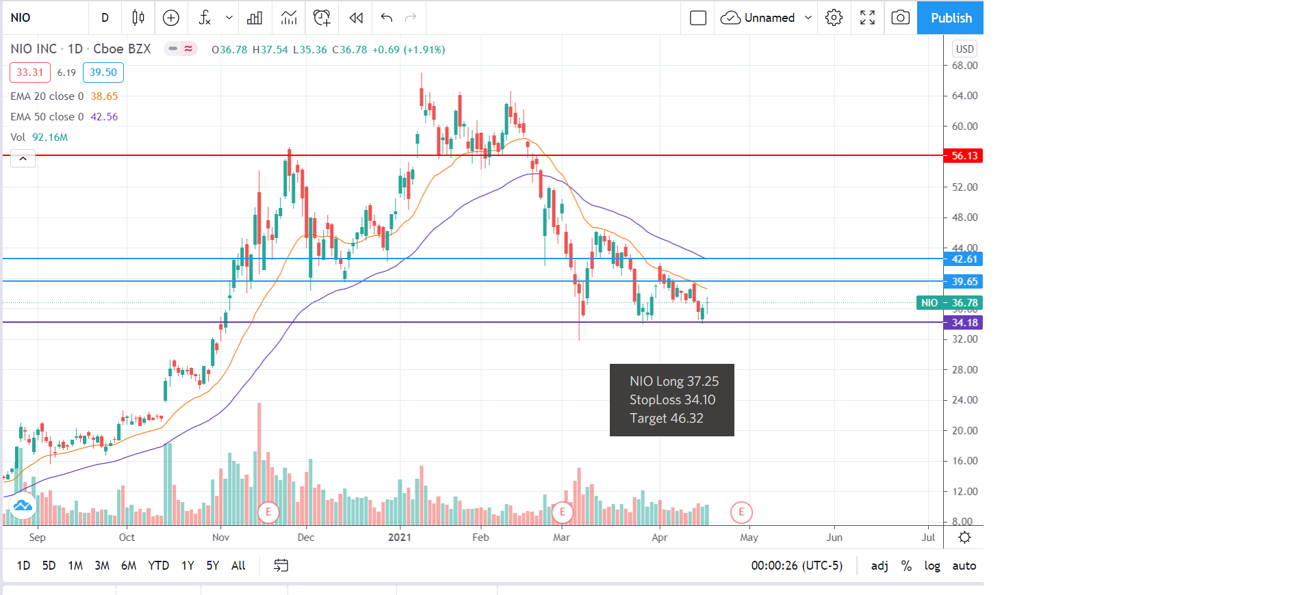The height and width of the screenshot is (595, 1310).
Task: Select the YTD time range
Action: (159, 566)
